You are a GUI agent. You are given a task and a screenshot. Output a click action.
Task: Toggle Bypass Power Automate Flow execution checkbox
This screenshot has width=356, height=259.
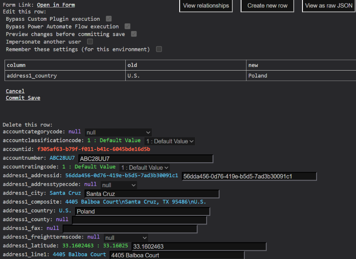(x=127, y=26)
